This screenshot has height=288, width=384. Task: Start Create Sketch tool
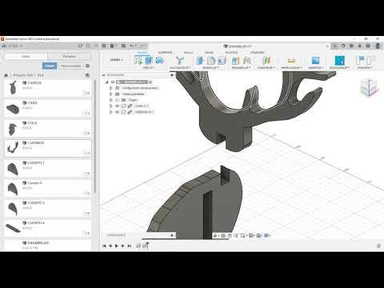pos(138,60)
